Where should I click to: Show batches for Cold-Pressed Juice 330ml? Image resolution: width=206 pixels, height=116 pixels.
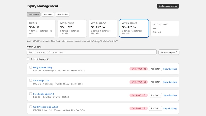coord(170,109)
